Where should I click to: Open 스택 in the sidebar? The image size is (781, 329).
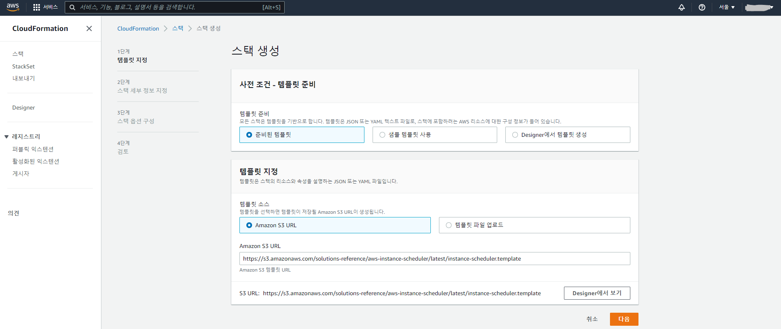[18, 54]
